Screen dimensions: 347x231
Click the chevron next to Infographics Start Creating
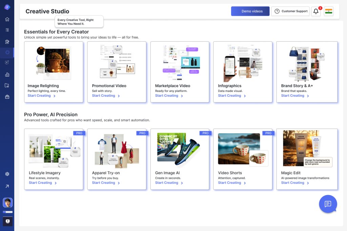click(245, 96)
